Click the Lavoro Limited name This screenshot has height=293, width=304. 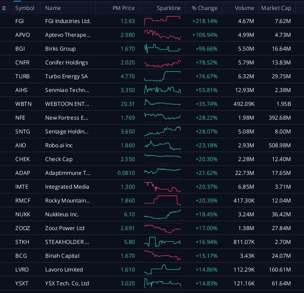(x=64, y=269)
